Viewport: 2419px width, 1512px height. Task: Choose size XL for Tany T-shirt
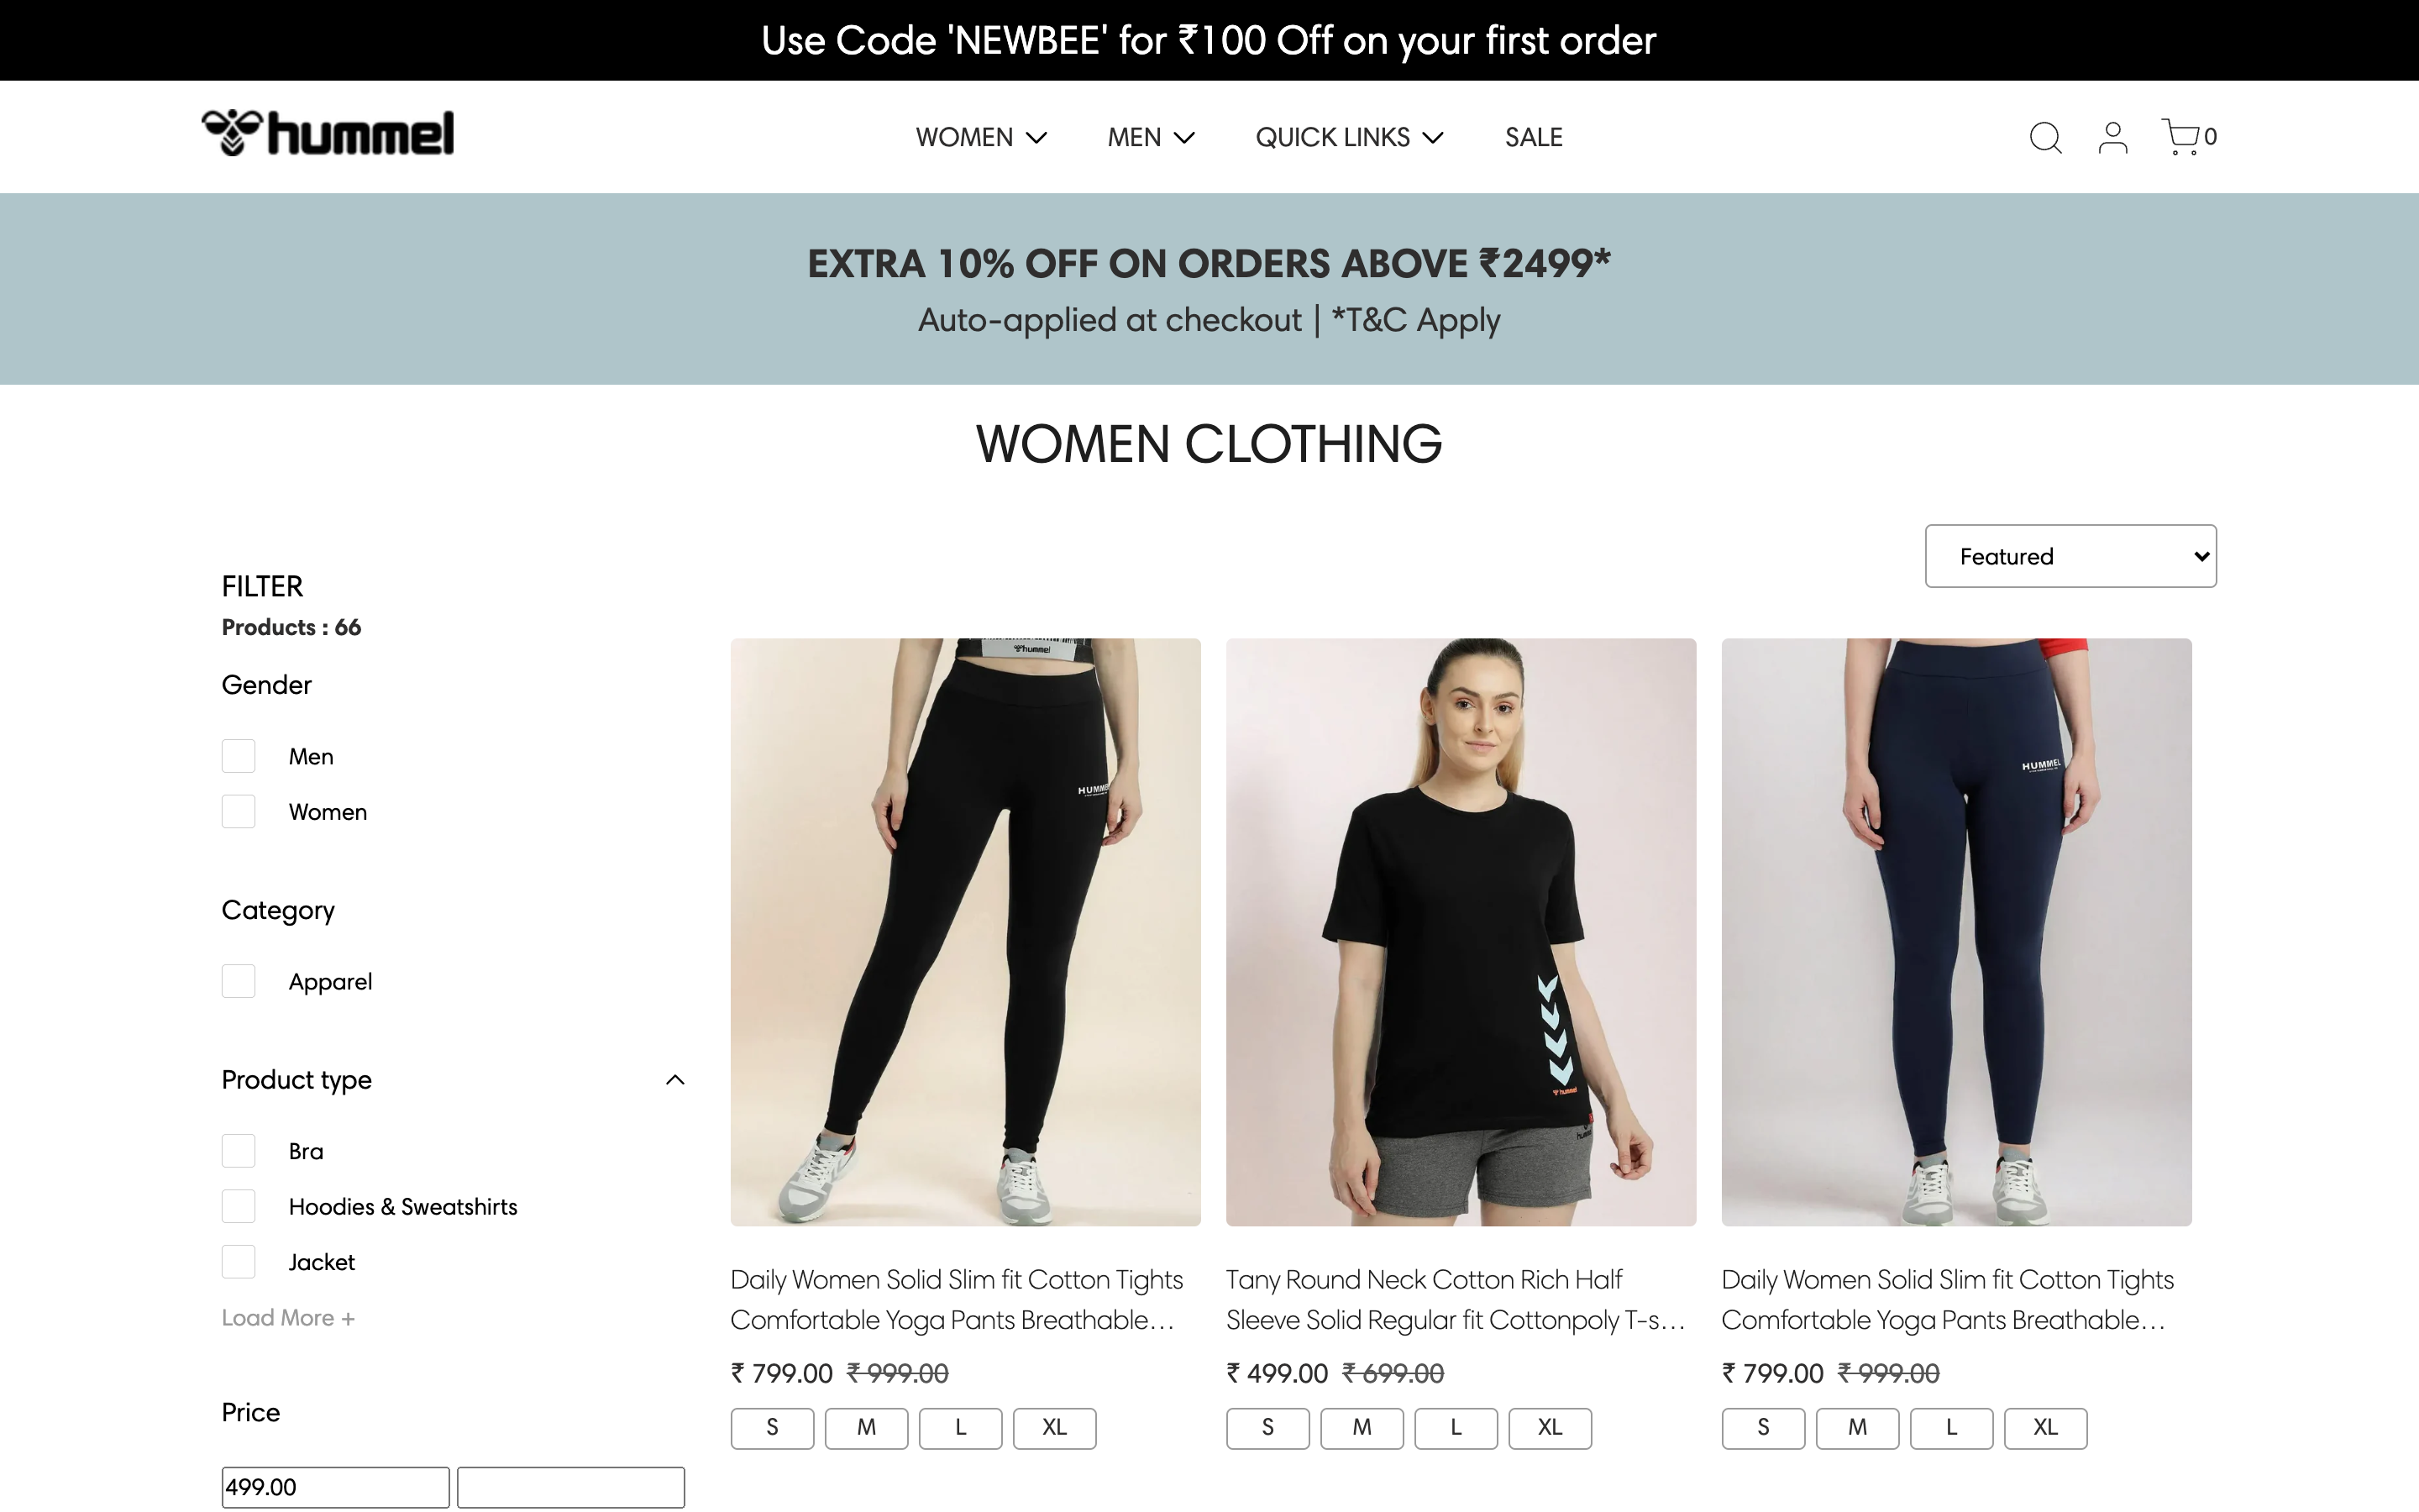click(1550, 1428)
